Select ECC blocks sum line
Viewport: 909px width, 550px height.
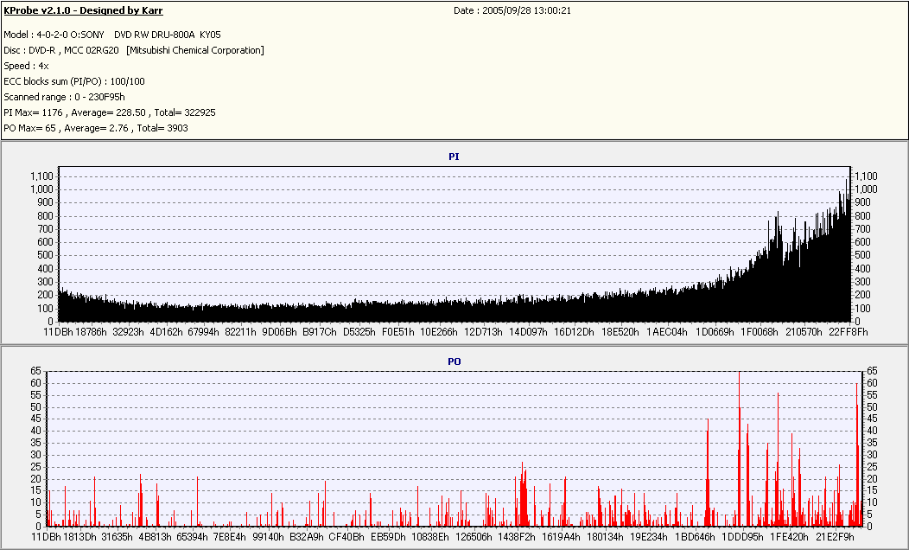coord(74,82)
